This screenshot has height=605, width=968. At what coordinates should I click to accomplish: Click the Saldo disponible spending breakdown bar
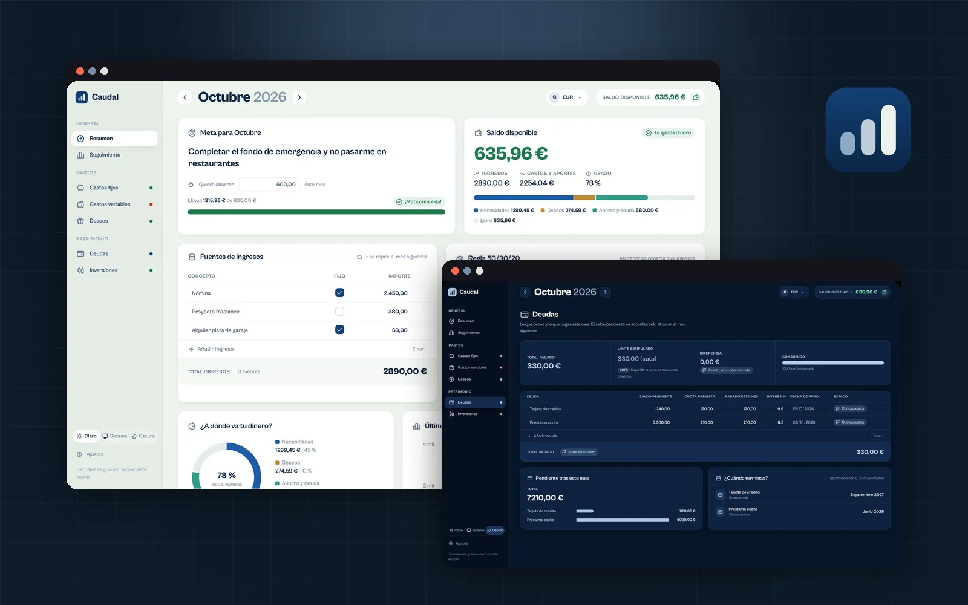584,198
